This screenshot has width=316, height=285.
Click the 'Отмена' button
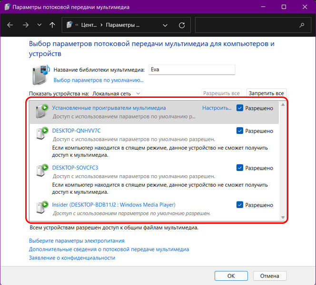270,276
